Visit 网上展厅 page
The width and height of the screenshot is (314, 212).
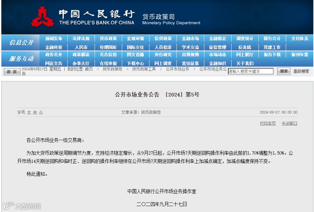point(245,54)
